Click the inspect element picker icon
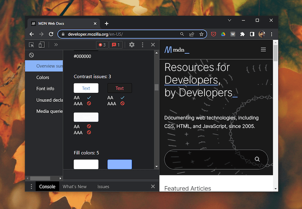Viewport: 302px width, 209px height. point(31,45)
